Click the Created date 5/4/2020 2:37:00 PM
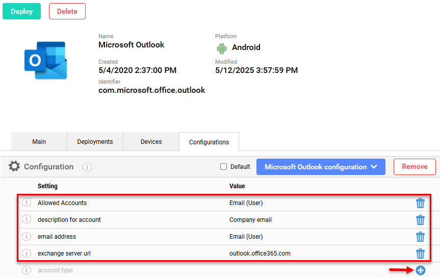441x278 pixels. 137,70
